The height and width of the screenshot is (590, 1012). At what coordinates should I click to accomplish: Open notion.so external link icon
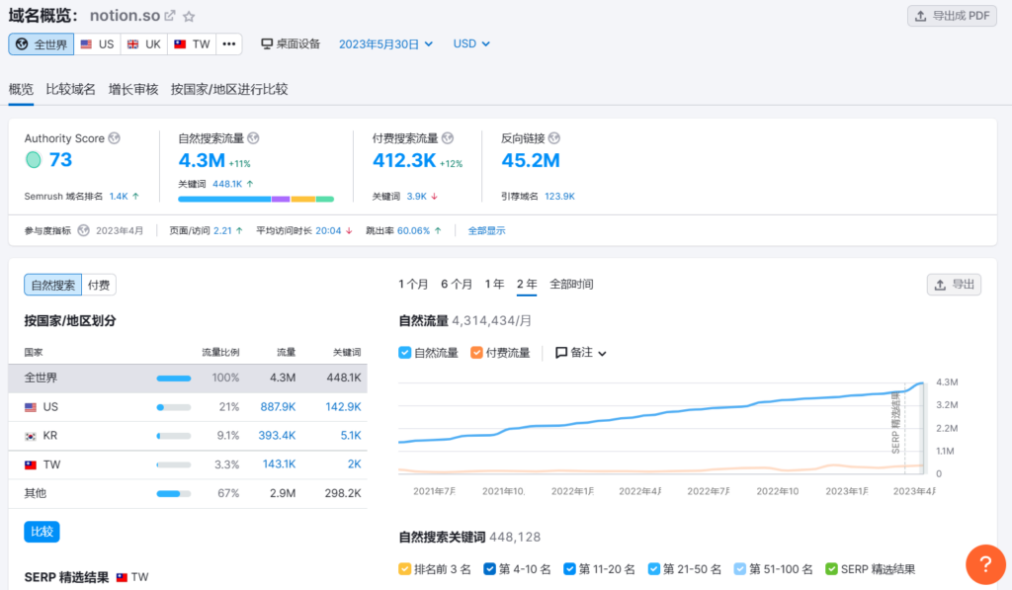170,16
